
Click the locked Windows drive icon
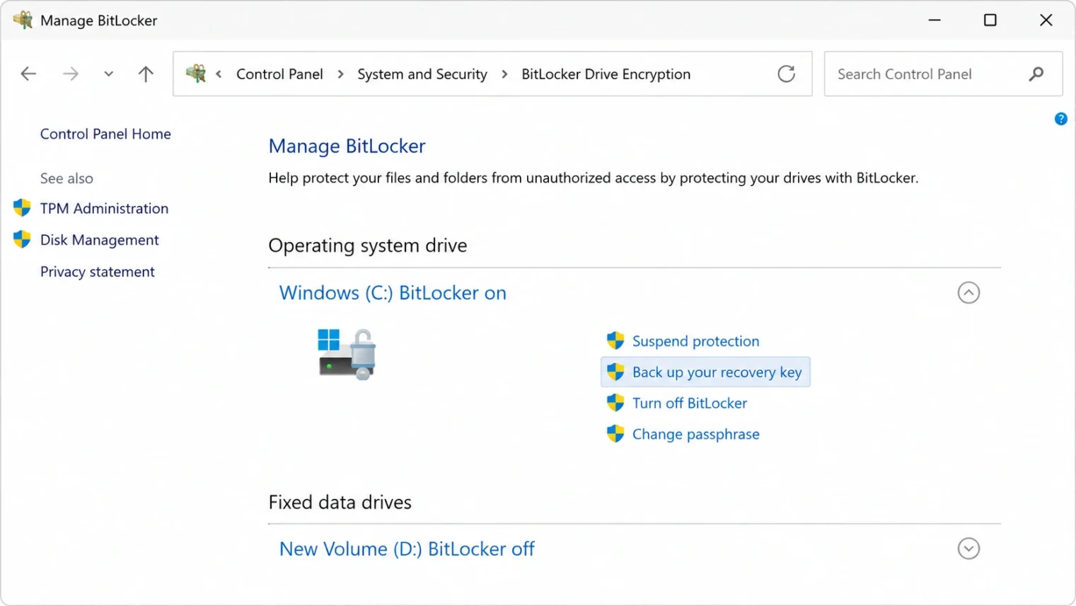pos(347,354)
